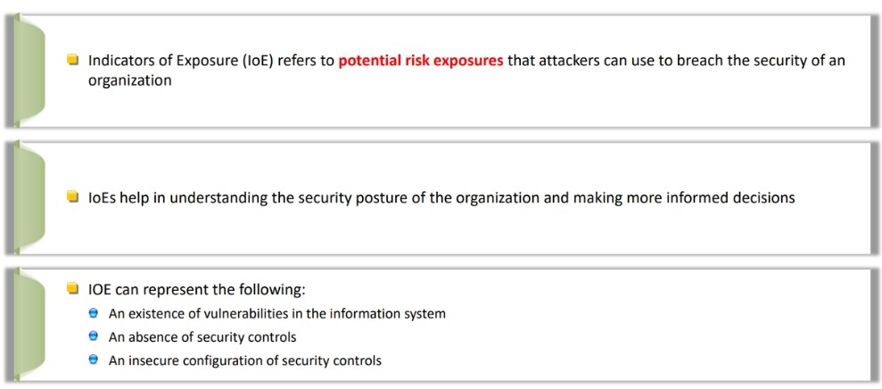Select blue bullet beside "An existence of vulnerabilities"
Viewport: 882px width, 389px height.
(x=94, y=313)
